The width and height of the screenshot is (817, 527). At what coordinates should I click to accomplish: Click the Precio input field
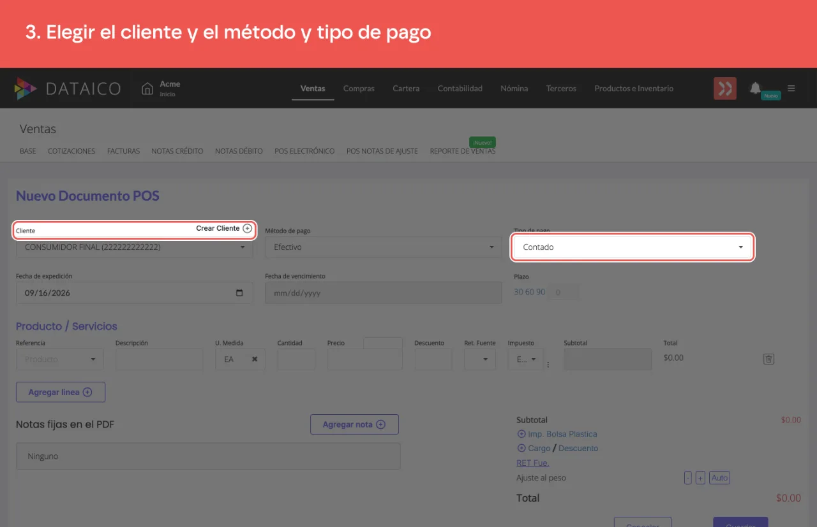365,359
